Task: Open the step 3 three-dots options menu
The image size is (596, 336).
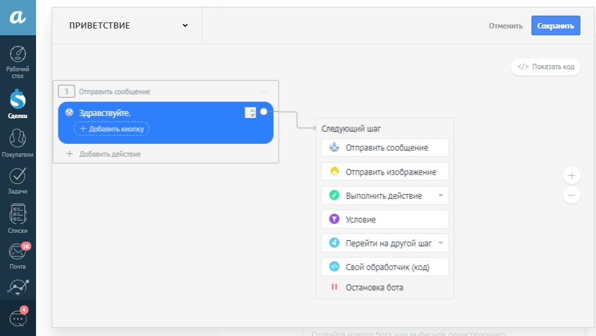Action: pos(264,92)
